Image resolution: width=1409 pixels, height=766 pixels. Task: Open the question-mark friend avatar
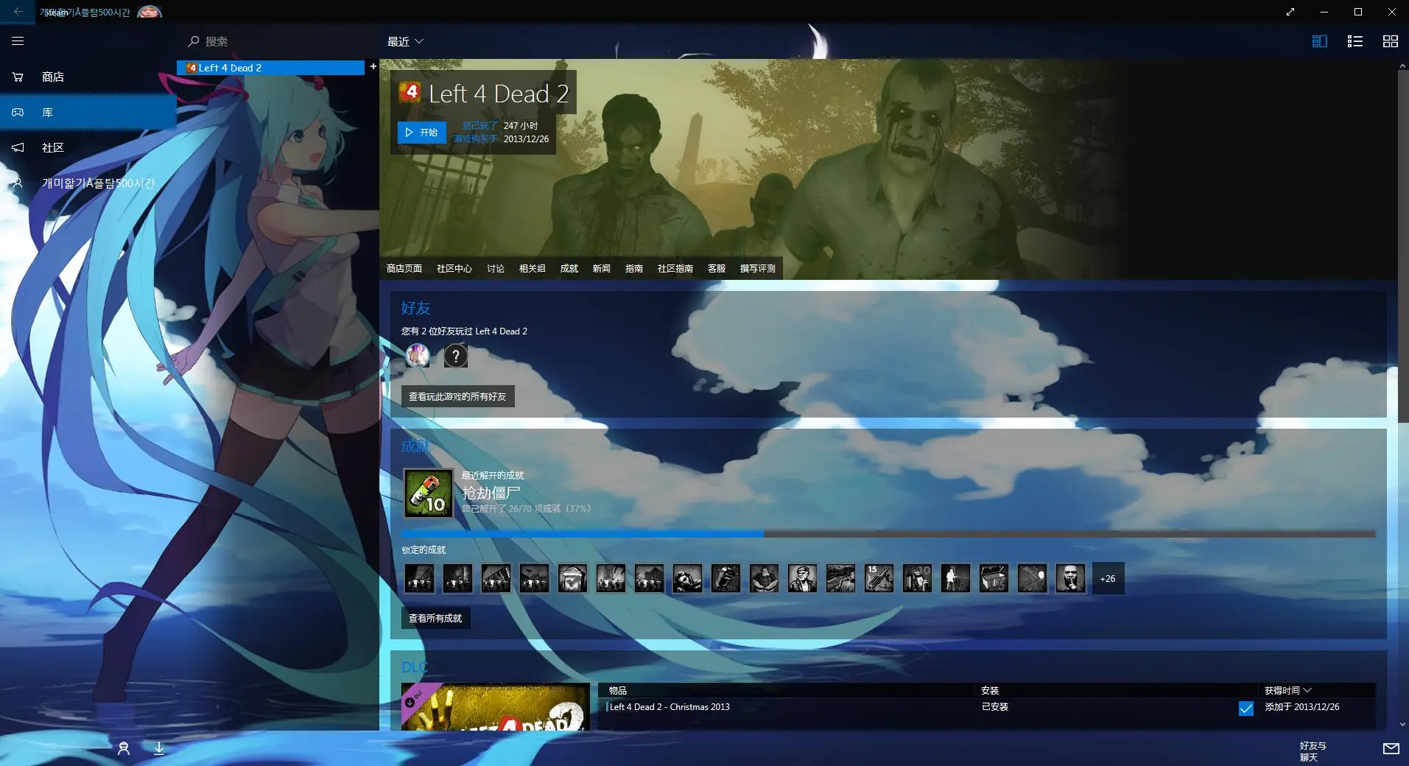pos(456,356)
